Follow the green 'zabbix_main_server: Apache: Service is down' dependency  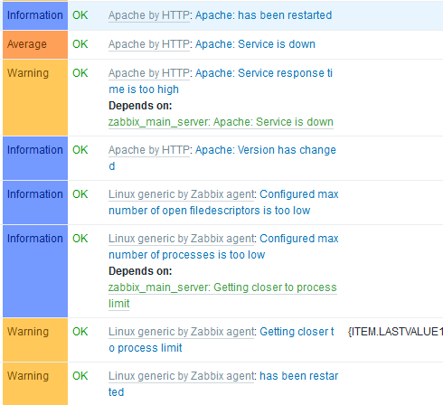[221, 122]
